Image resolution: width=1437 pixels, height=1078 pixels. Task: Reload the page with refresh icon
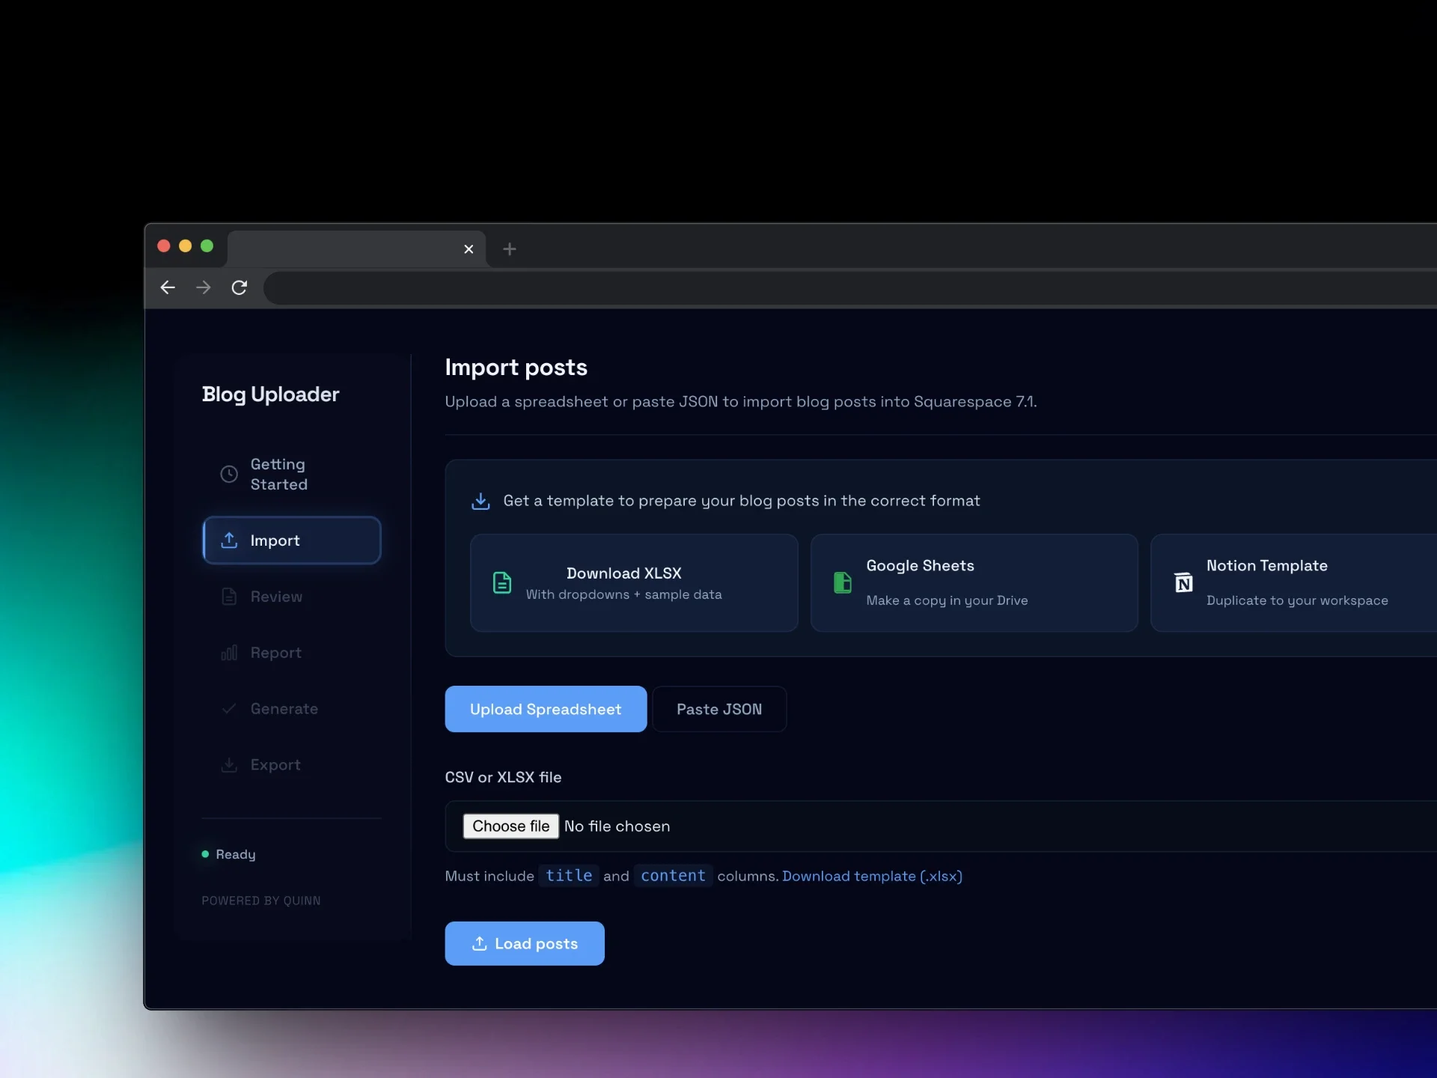pyautogui.click(x=239, y=287)
